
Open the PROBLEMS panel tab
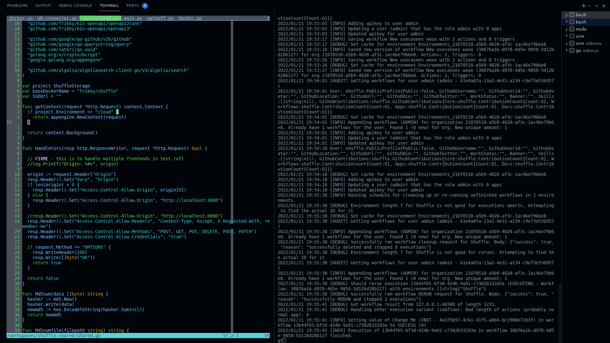(17, 6)
